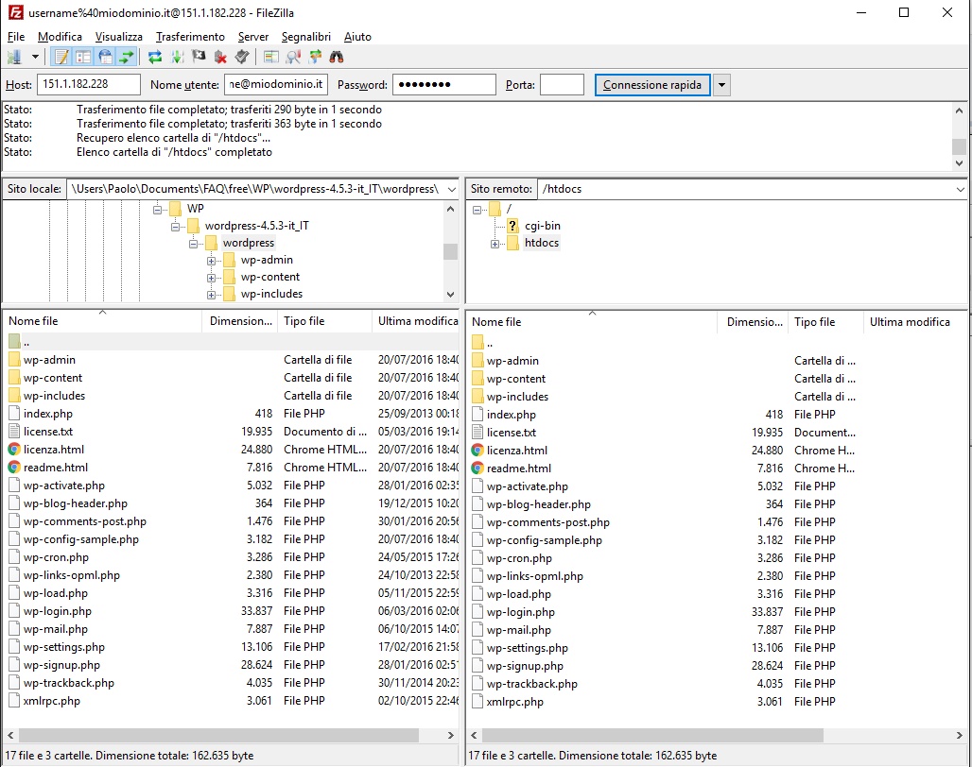Click the Chrome icon of local licenza.html

point(14,450)
